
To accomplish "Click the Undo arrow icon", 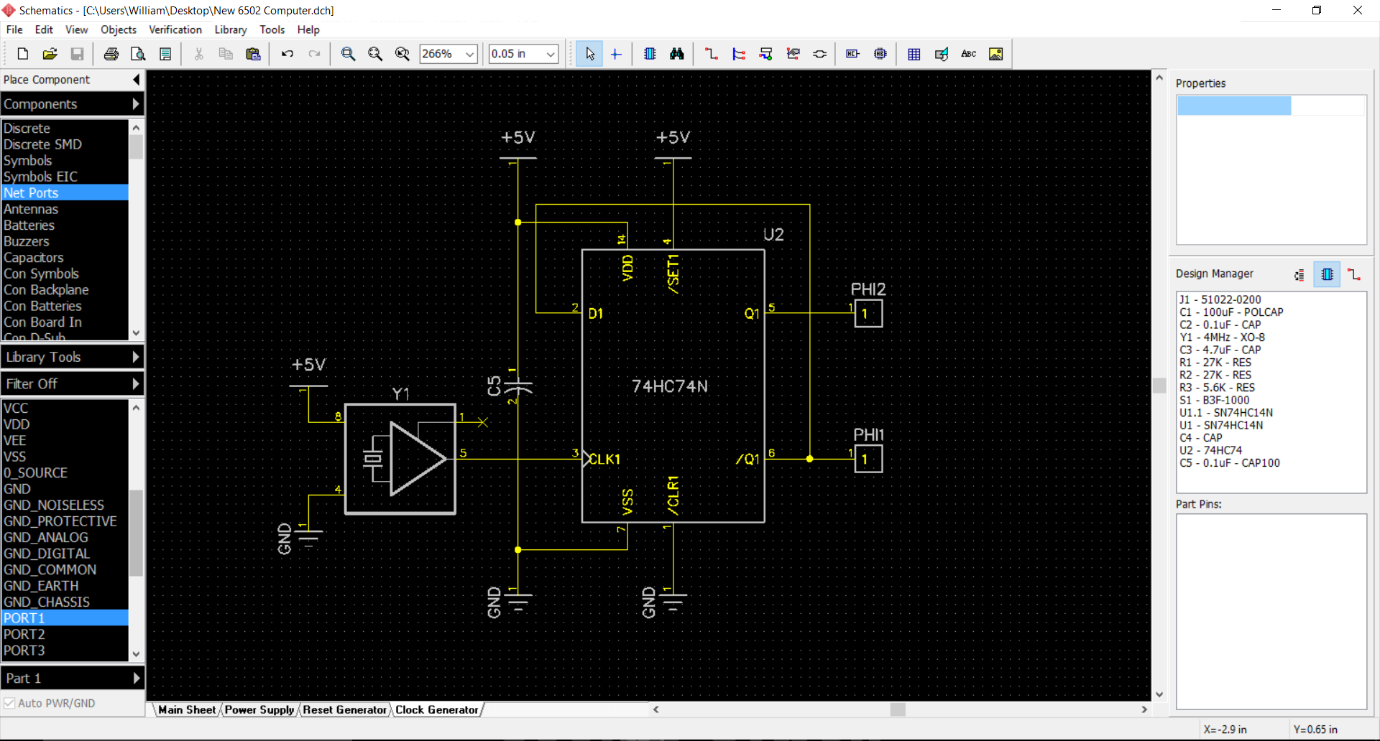I will (287, 54).
